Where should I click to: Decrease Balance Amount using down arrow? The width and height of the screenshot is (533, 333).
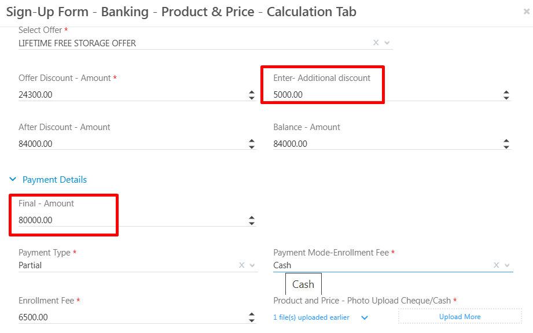[506, 147]
